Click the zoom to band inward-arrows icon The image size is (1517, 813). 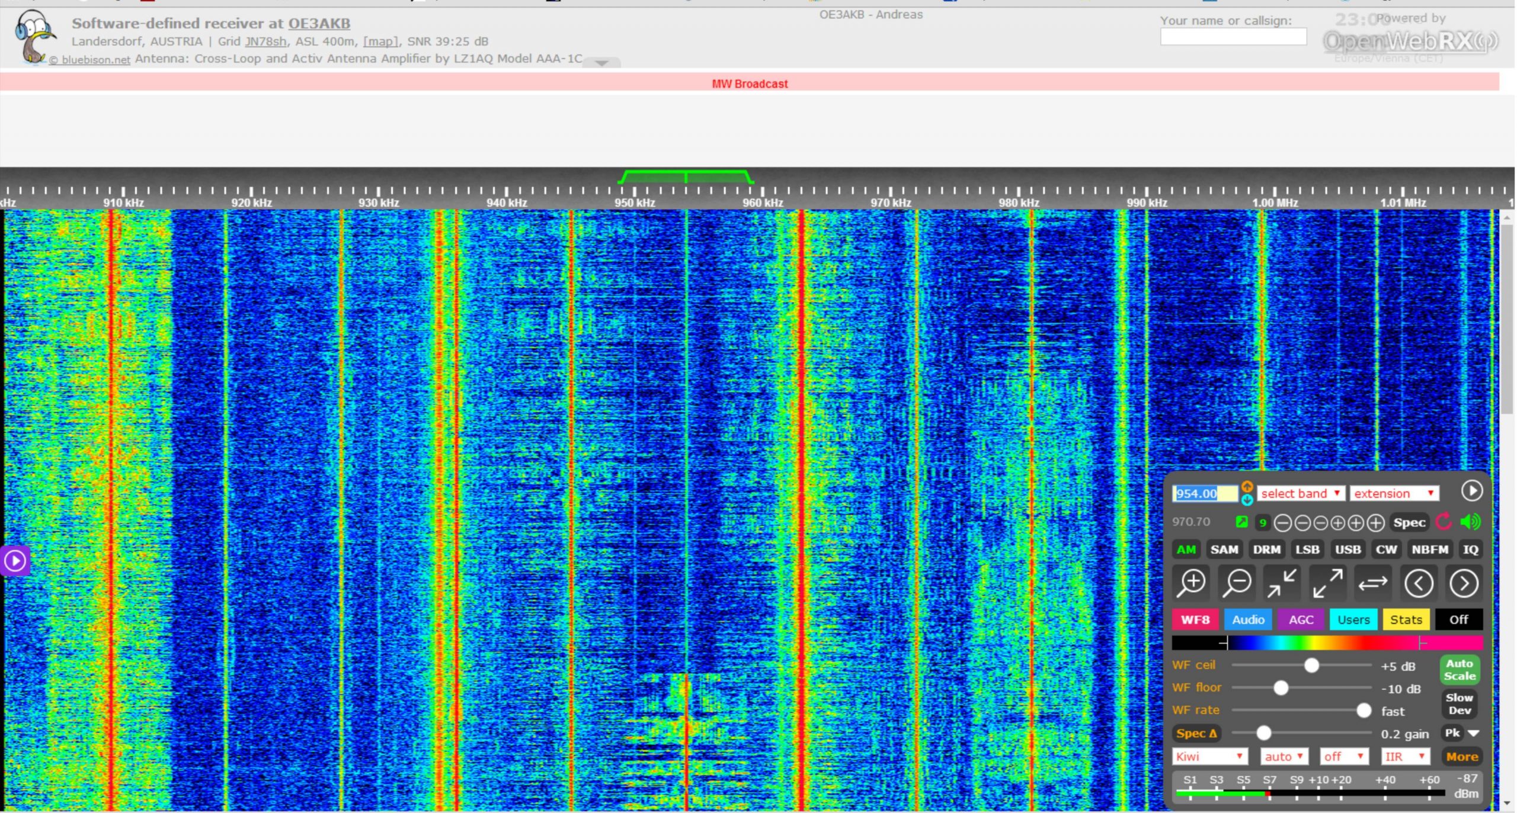coord(1282,583)
